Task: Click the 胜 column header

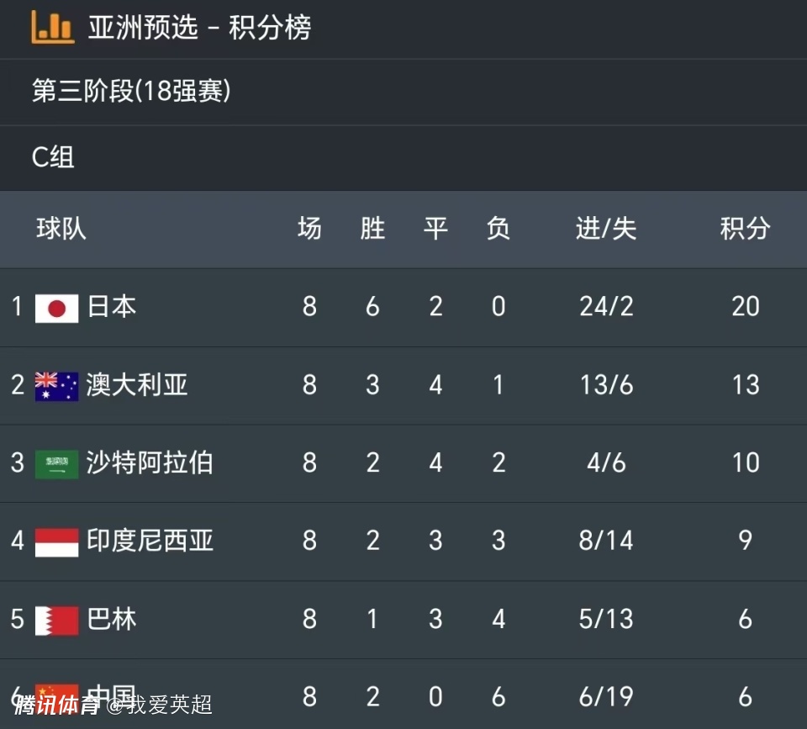Action: 372,229
